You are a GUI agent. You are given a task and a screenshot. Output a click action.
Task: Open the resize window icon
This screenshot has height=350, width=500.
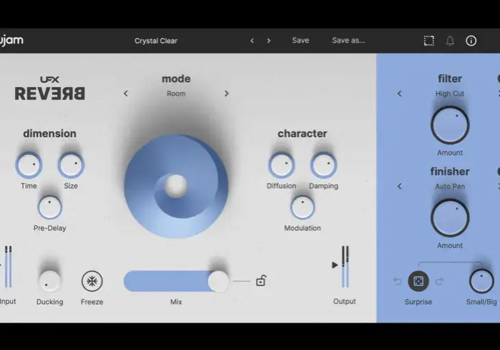coord(429,41)
